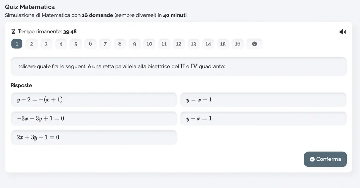Navigate to question 12
The image size is (360, 188).
click(179, 44)
